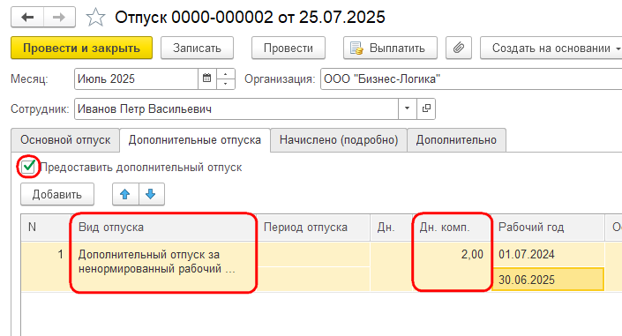622x336 pixels.
Task: Post document with Провести button
Action: tap(289, 48)
